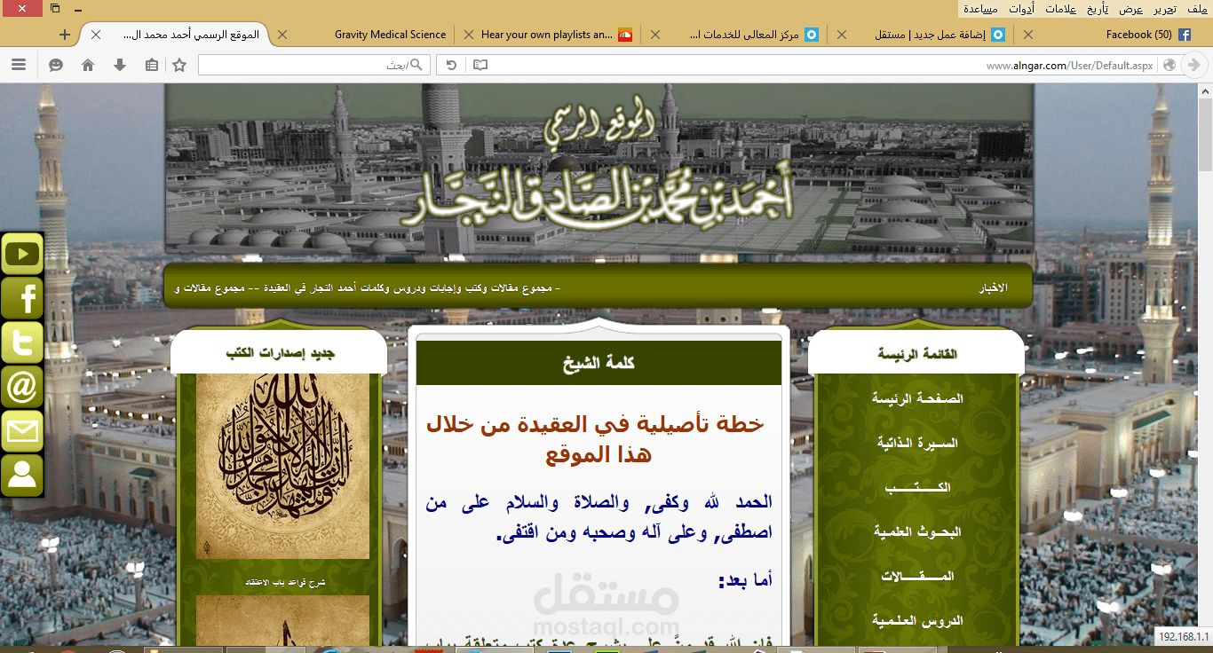Screen dimensions: 1213x653
Task: Close the Facebook (50) tab
Action: 1028,35
